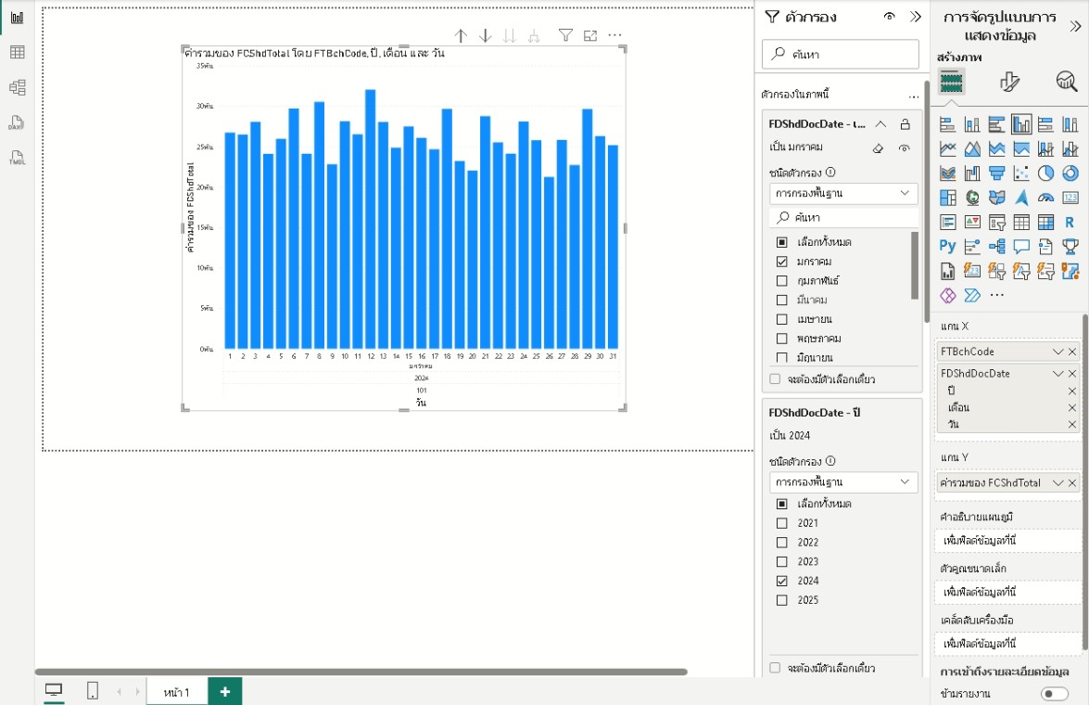
Task: Open the Table view in left sidebar
Action: tap(17, 53)
